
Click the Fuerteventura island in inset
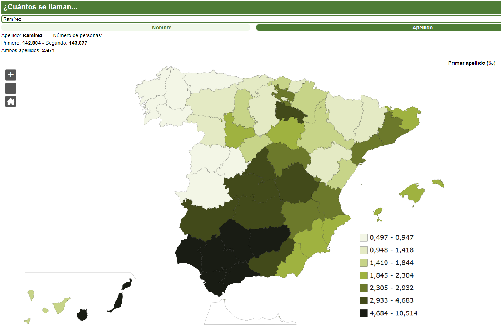[117, 303]
